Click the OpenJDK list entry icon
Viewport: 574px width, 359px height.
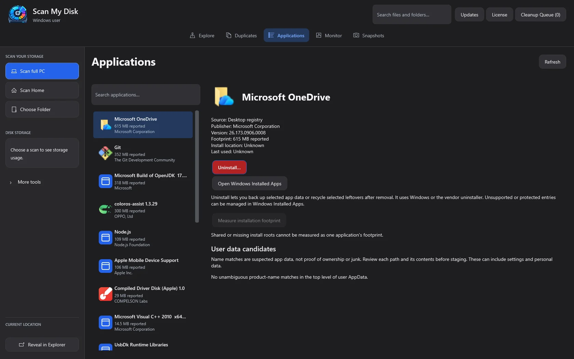pyautogui.click(x=106, y=181)
